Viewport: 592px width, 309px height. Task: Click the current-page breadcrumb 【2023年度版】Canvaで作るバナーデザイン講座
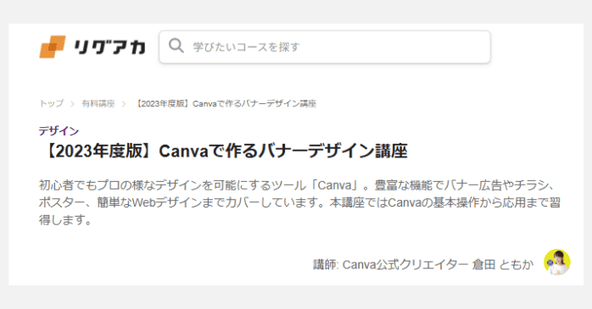tap(226, 103)
